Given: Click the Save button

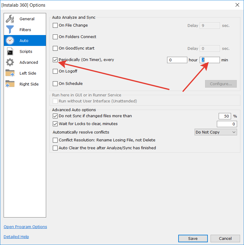Looking at the screenshot, I should pyautogui.click(x=193, y=238).
